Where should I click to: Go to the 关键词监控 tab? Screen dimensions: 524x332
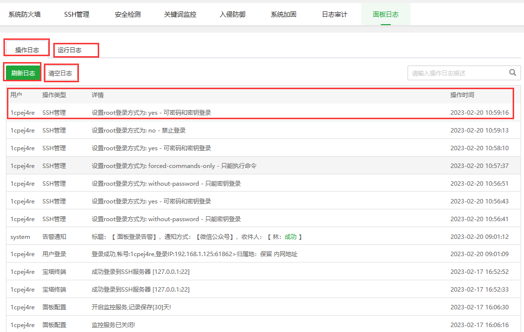pos(180,14)
